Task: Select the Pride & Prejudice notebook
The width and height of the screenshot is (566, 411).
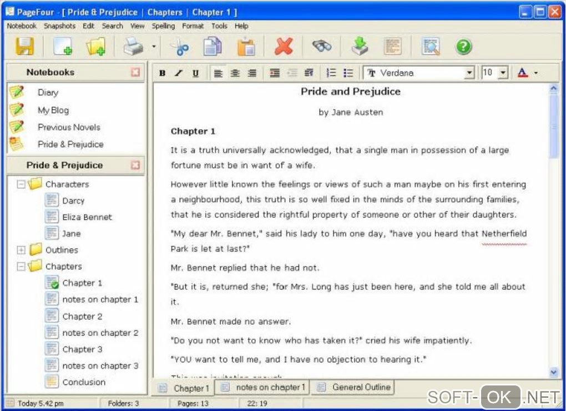Action: [70, 144]
